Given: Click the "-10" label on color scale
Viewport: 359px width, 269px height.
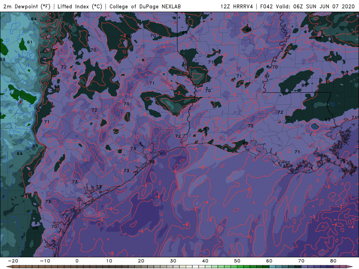Looking at the screenshot, I should click(x=45, y=261).
